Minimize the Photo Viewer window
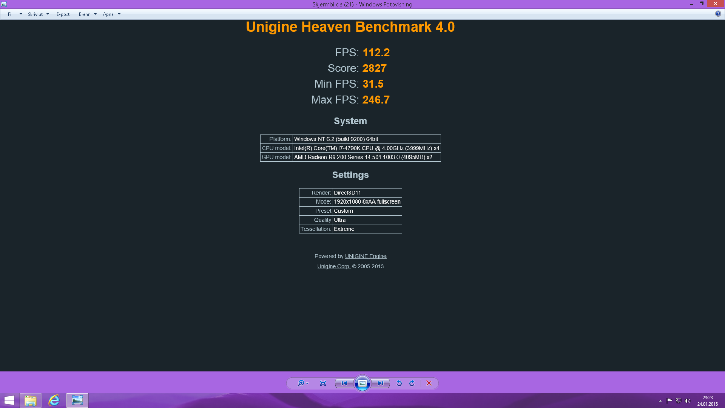Screen dimensions: 725x408 (x=691, y=4)
